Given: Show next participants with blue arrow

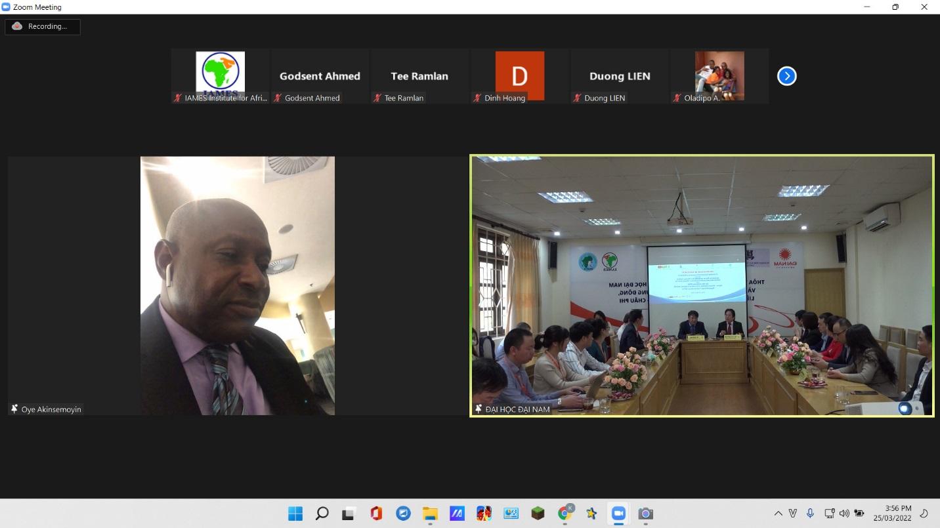Looking at the screenshot, I should [x=786, y=76].
